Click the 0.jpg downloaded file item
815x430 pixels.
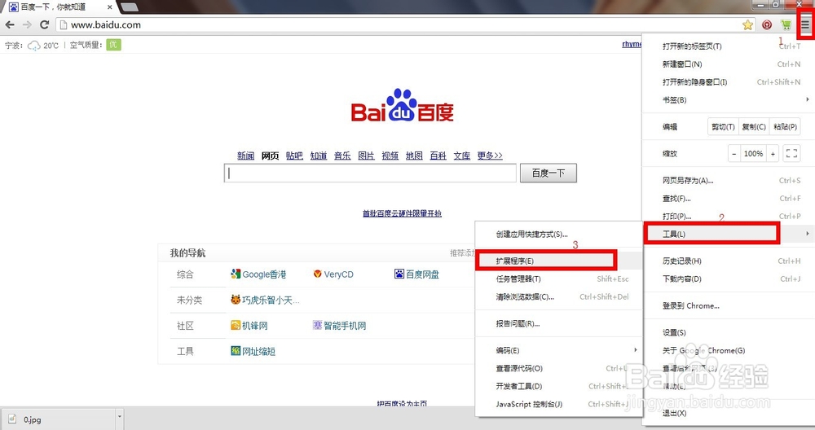tap(59, 419)
